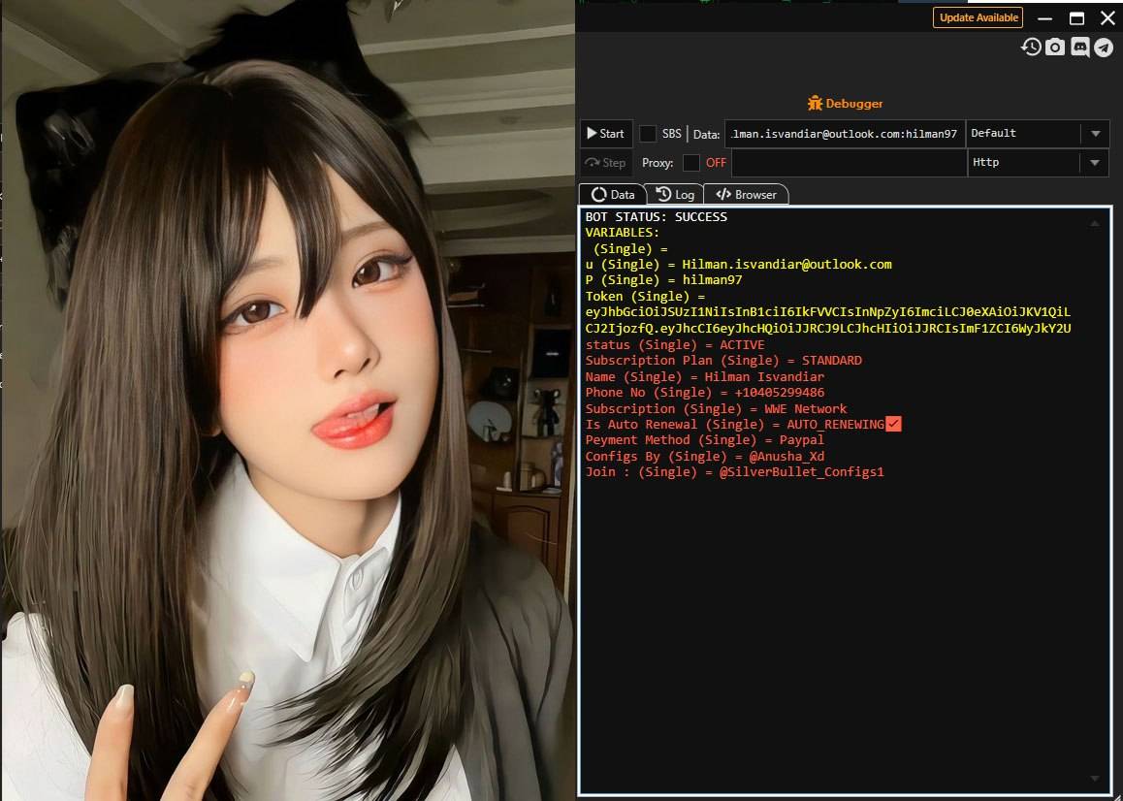This screenshot has height=801, width=1123.
Task: Click the Debugger bug icon
Action: (815, 103)
